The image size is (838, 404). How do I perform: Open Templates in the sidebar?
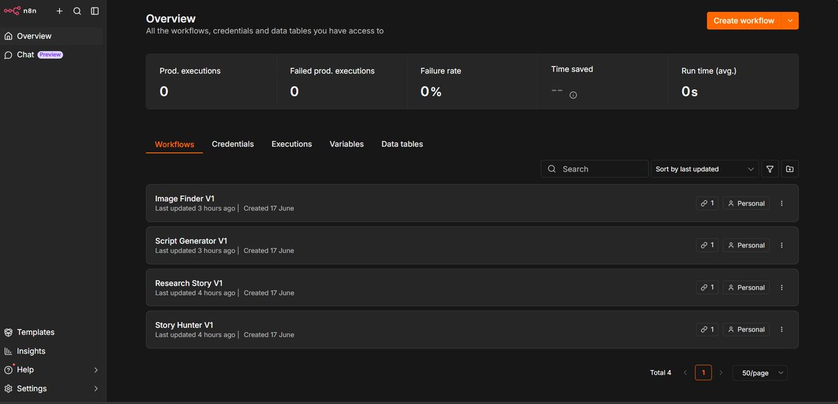(x=52, y=332)
